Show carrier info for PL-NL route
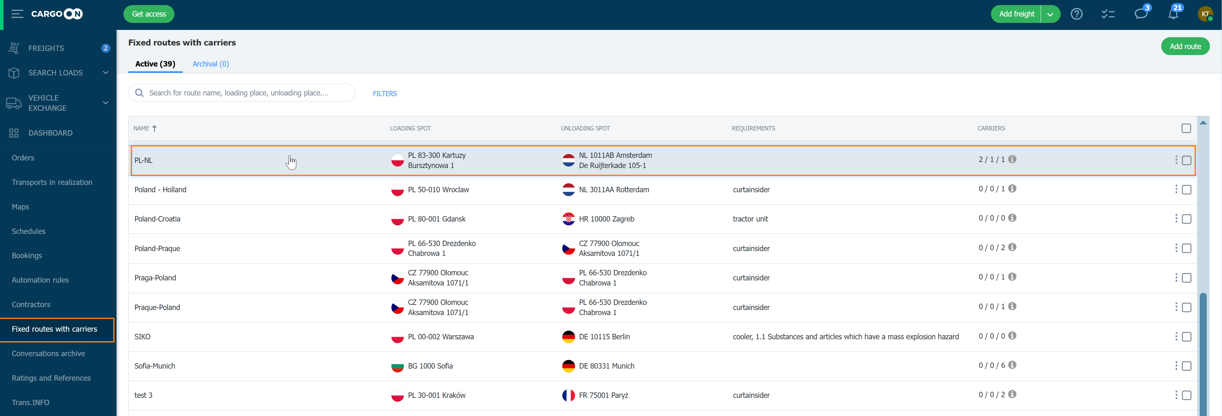This screenshot has width=1222, height=416. (1012, 159)
